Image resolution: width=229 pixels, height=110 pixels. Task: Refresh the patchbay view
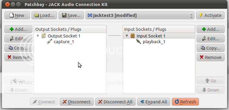(185, 102)
